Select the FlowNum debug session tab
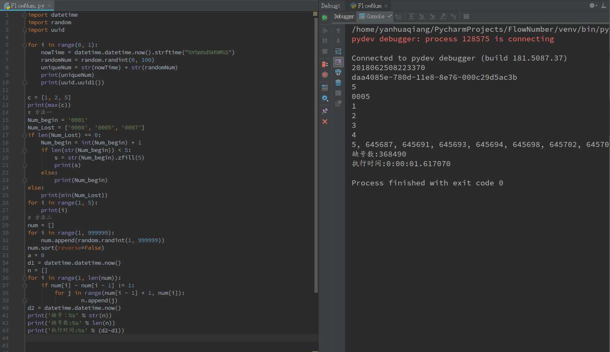The width and height of the screenshot is (610, 352). pyautogui.click(x=369, y=6)
